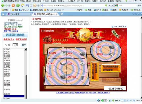
Task: Click the red regenerate numbers link
Action: tap(22, 39)
